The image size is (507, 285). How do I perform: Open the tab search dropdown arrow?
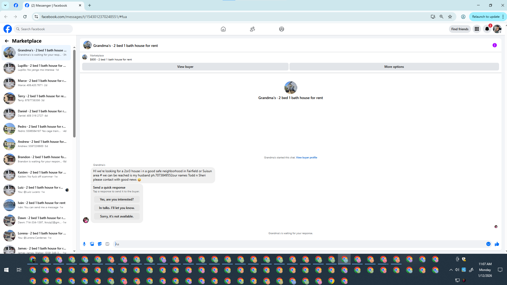(x=5, y=5)
